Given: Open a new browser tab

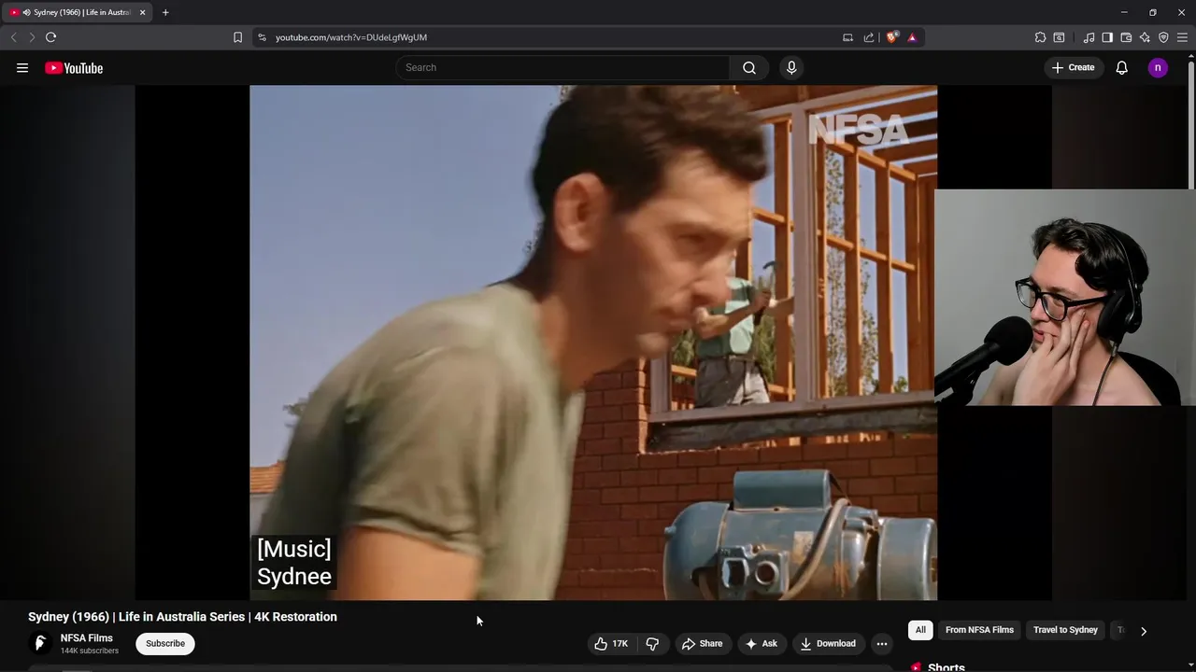Looking at the screenshot, I should (x=165, y=12).
